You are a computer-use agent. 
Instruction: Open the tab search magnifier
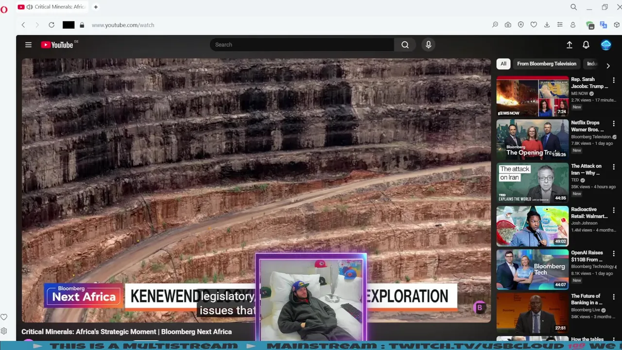(574, 7)
